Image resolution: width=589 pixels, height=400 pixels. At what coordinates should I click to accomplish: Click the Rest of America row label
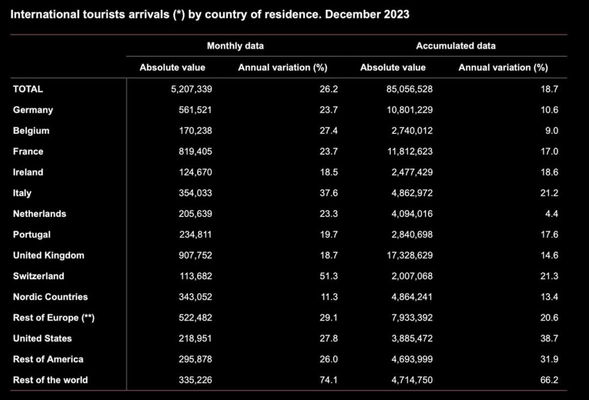pyautogui.click(x=48, y=359)
